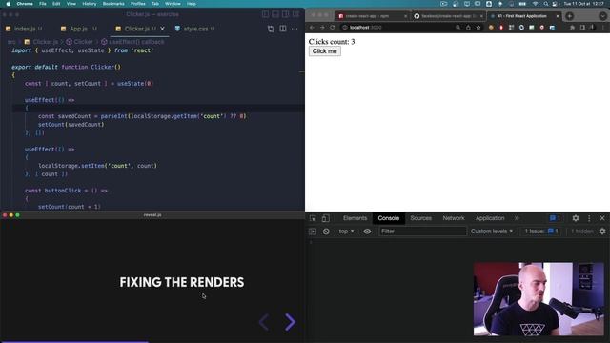This screenshot has height=343, width=610.
Task: Toggle Chrome side panel icon
Action: click(582, 28)
